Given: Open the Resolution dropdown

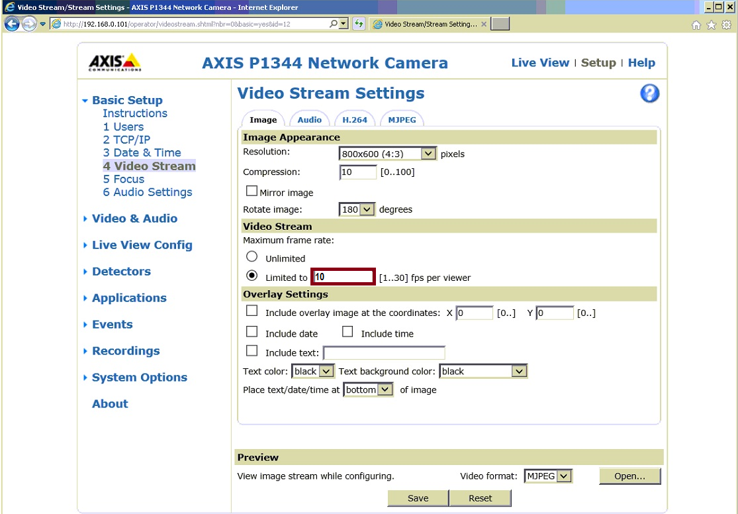Looking at the screenshot, I should (428, 154).
